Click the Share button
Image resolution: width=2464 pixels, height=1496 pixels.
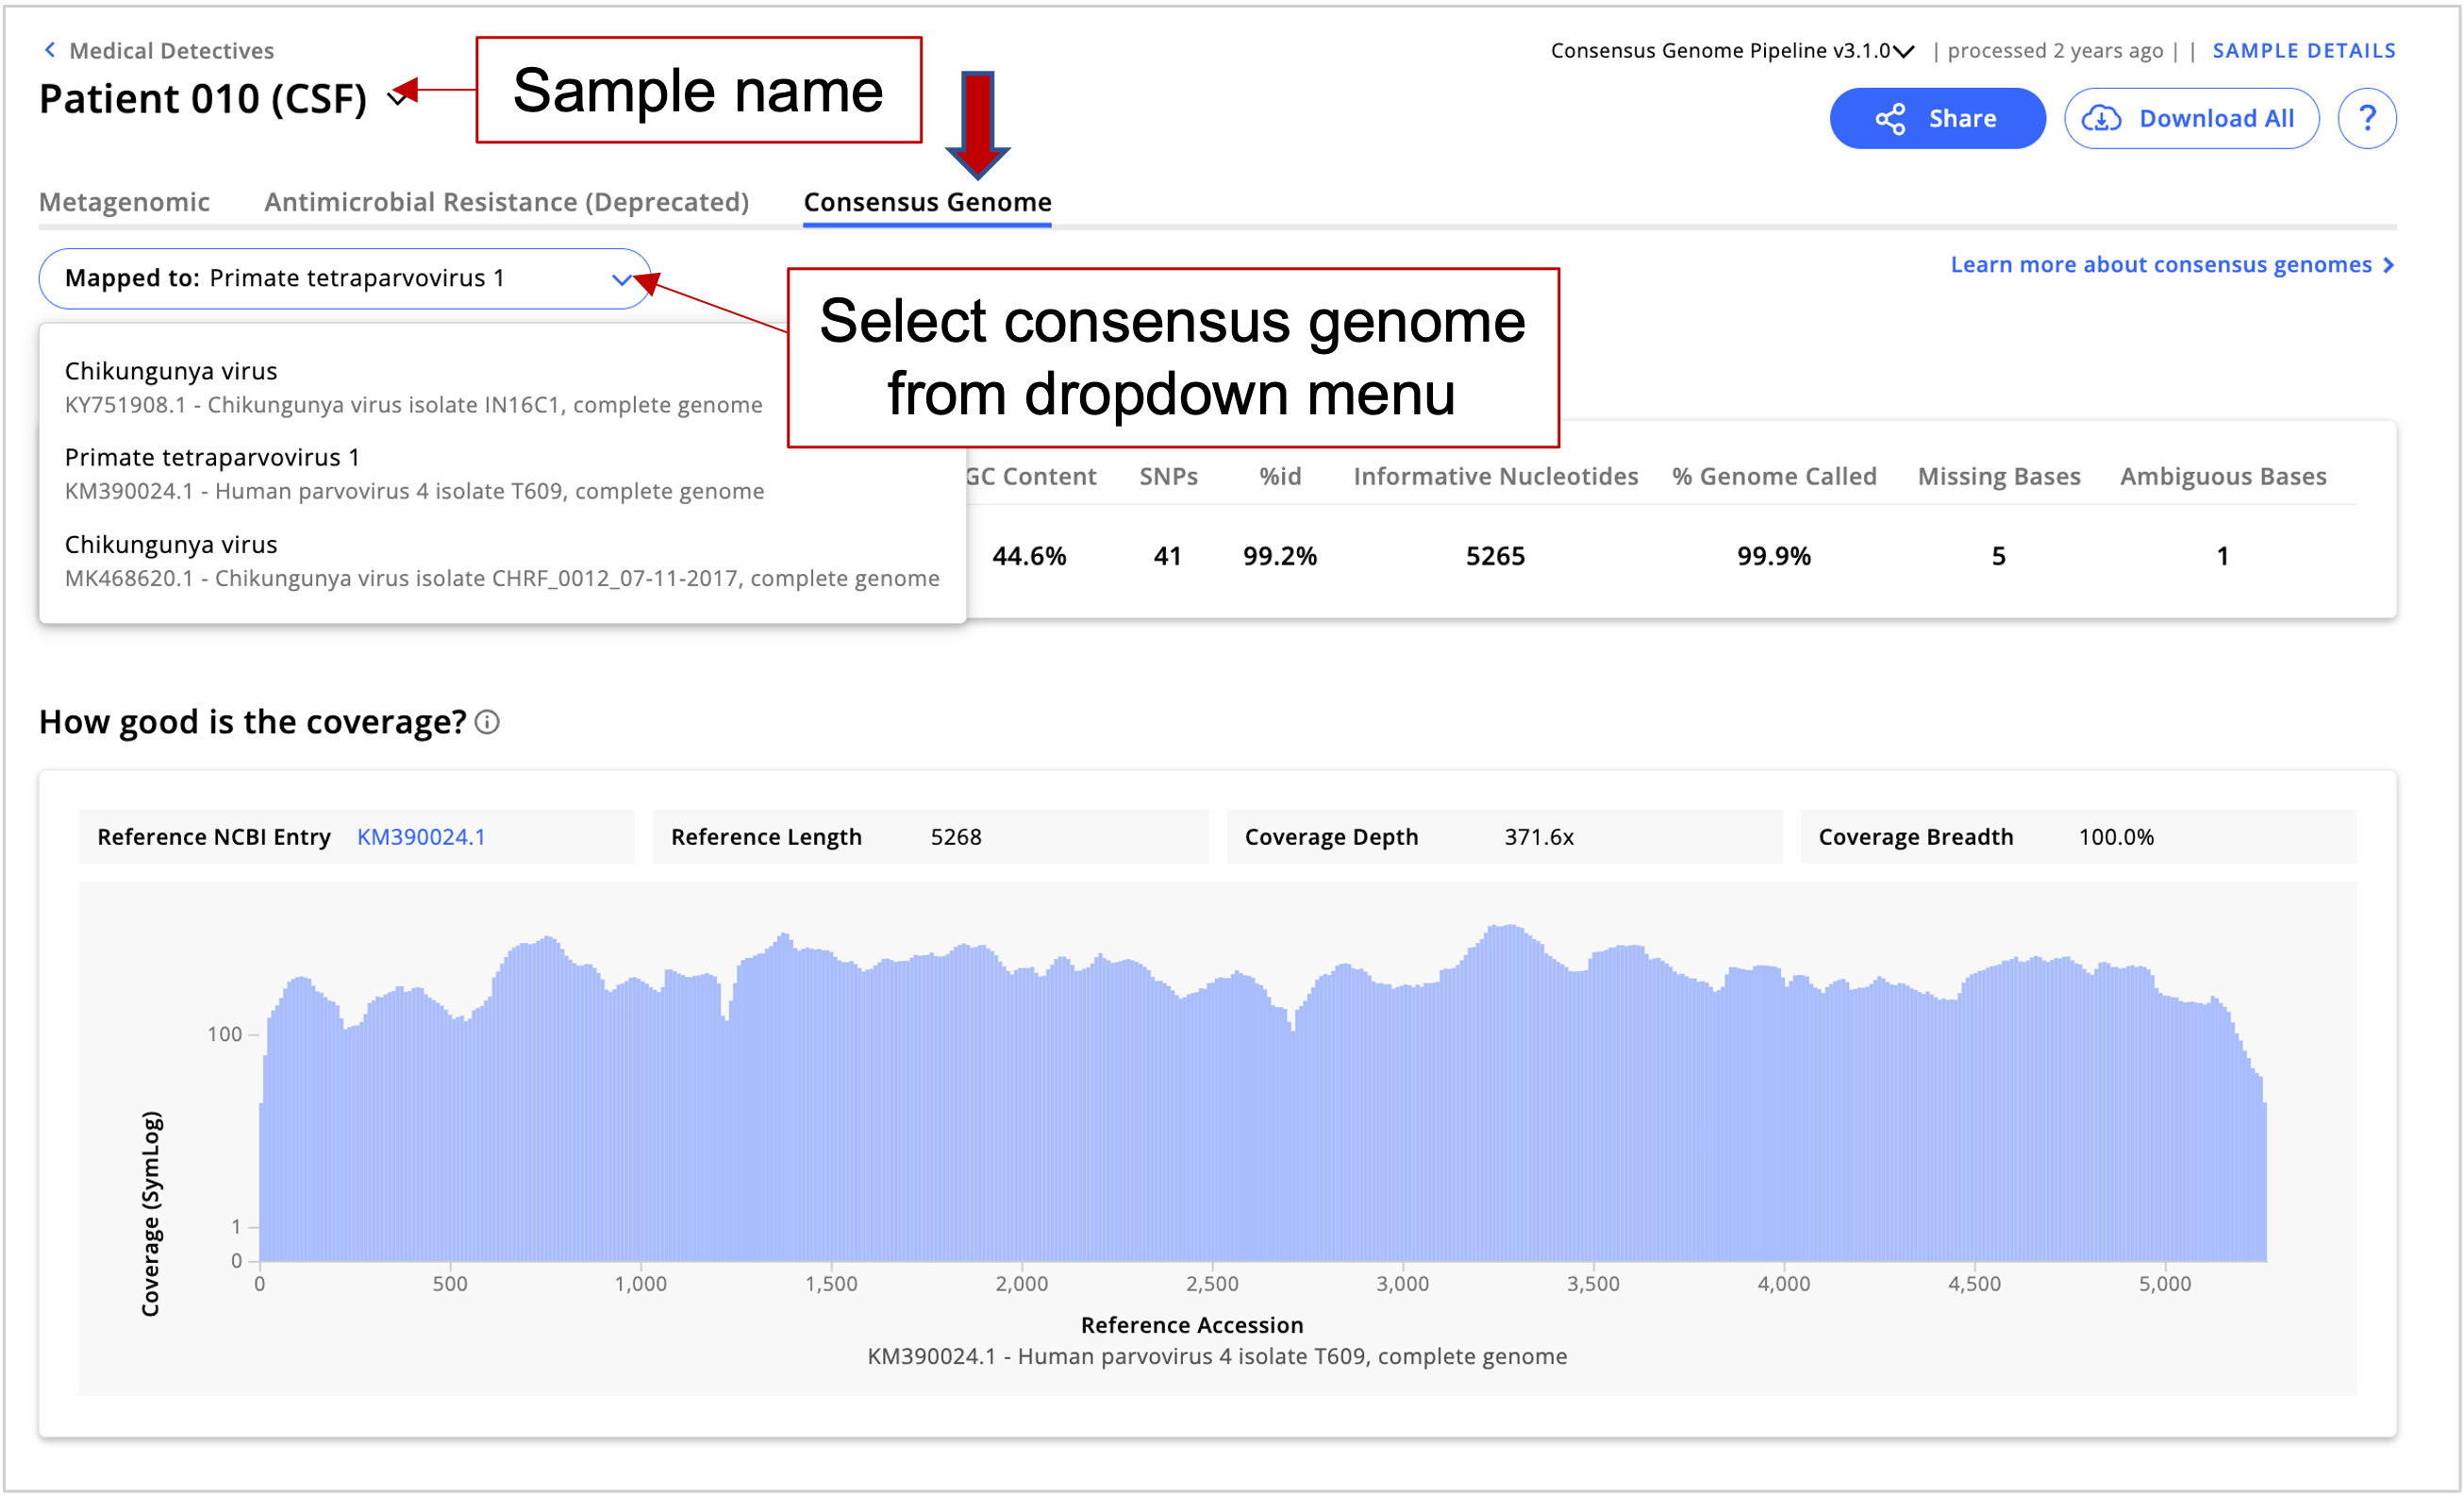pos(1937,117)
